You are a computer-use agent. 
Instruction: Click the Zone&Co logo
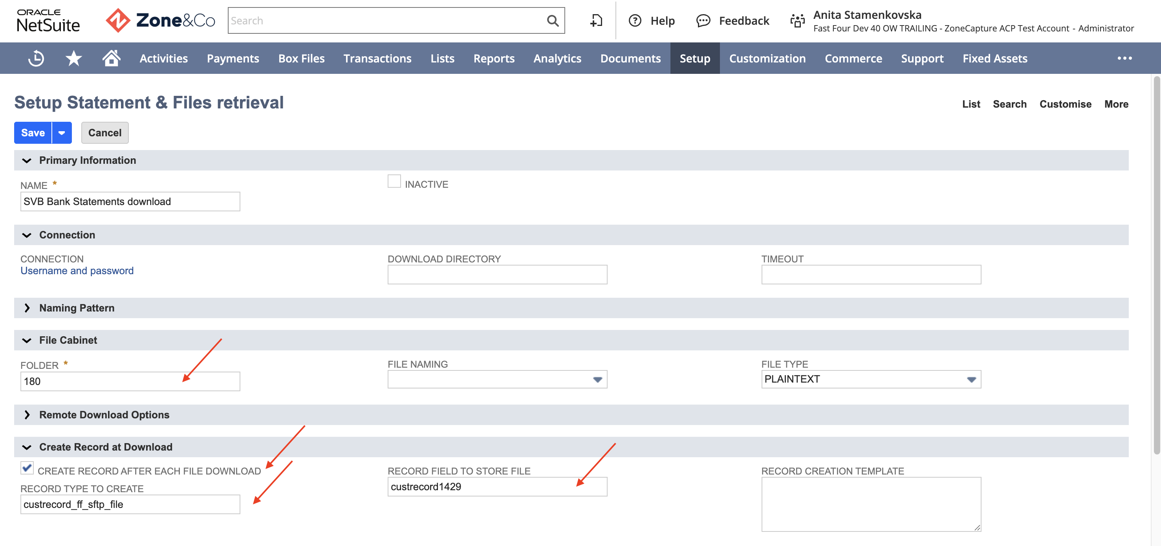coord(161,21)
